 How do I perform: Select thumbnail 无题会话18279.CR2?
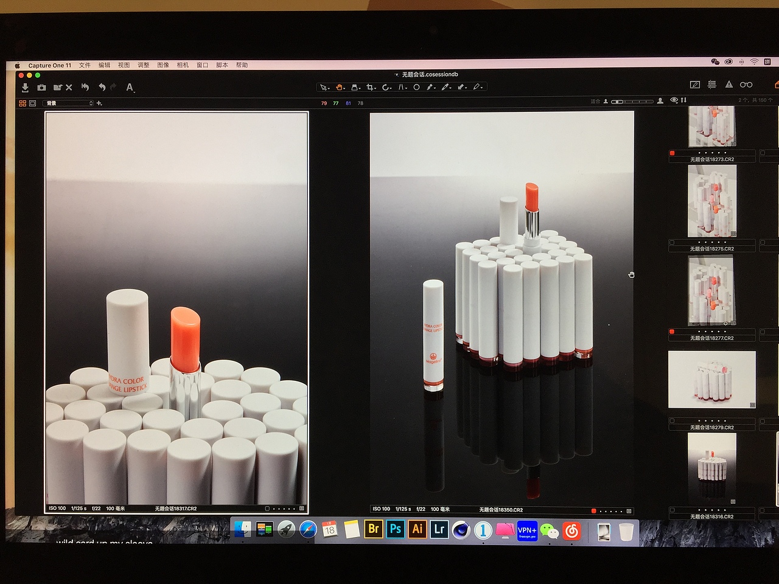(x=712, y=380)
